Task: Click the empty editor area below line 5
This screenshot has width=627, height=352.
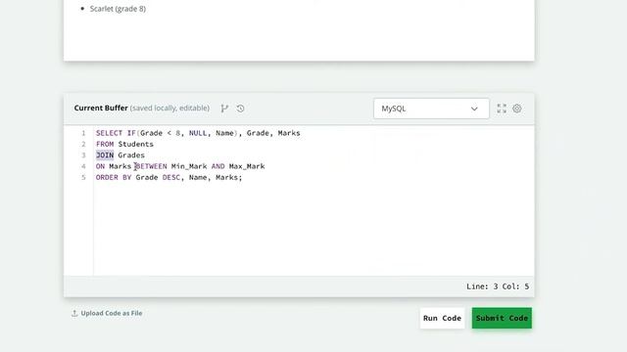Action: (313, 230)
